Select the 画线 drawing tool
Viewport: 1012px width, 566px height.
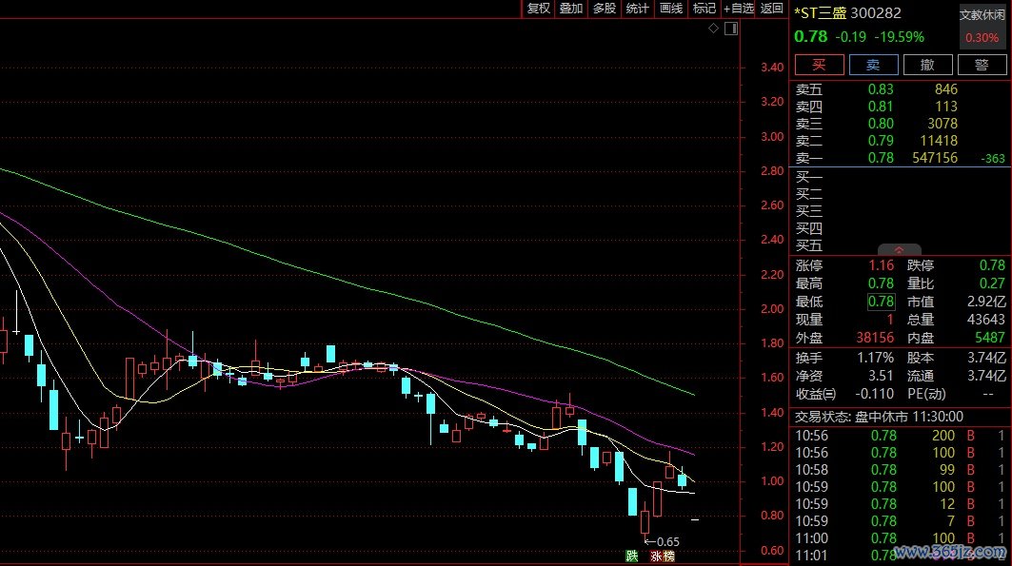tap(671, 9)
